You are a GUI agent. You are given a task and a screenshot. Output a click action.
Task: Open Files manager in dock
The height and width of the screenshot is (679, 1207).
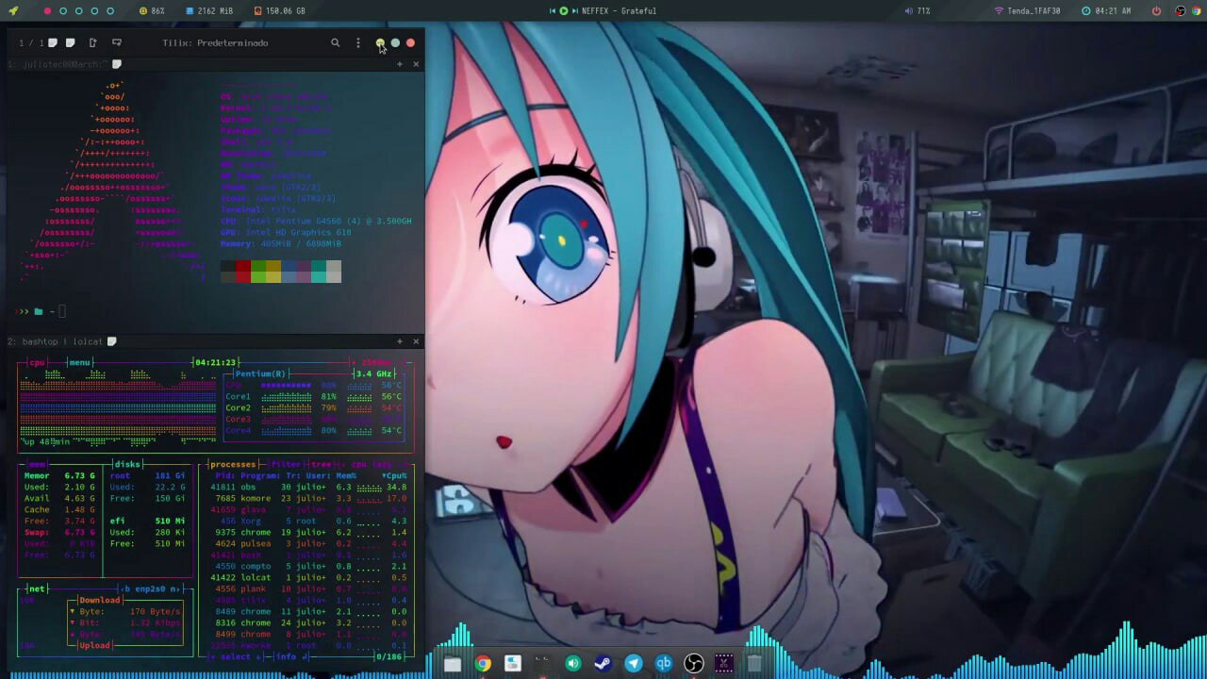coord(453,664)
